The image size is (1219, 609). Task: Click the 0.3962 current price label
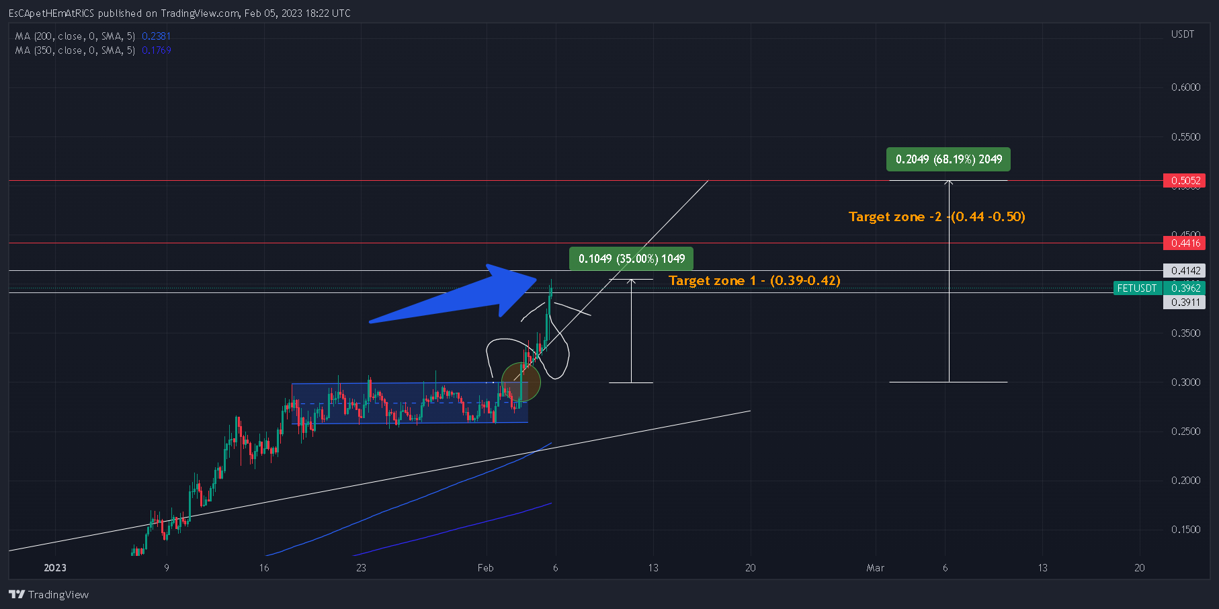pos(1185,288)
